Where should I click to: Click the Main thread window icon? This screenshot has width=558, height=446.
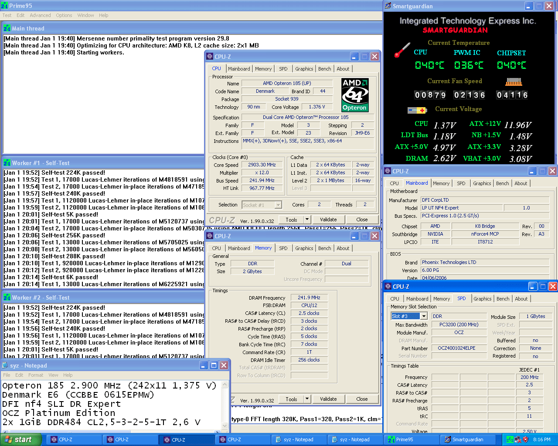pos(7,28)
